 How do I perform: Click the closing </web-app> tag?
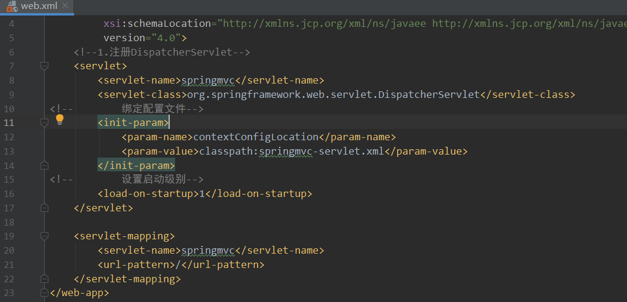(79, 293)
